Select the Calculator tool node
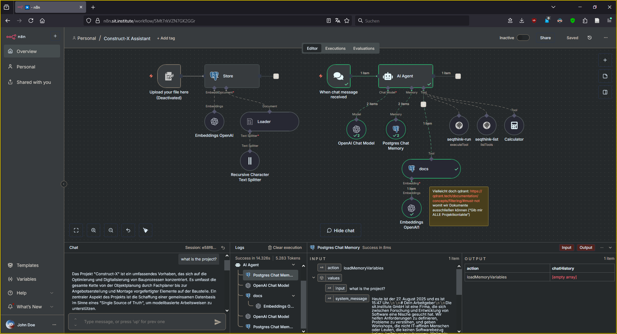The image size is (617, 334). [514, 125]
